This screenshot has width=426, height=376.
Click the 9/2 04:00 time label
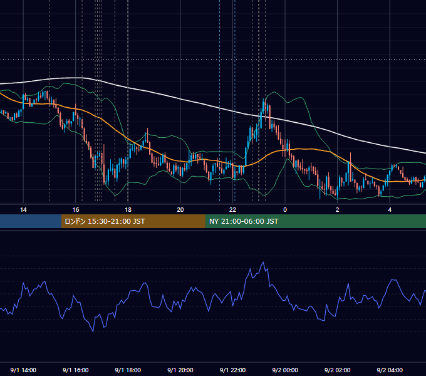tap(390, 370)
